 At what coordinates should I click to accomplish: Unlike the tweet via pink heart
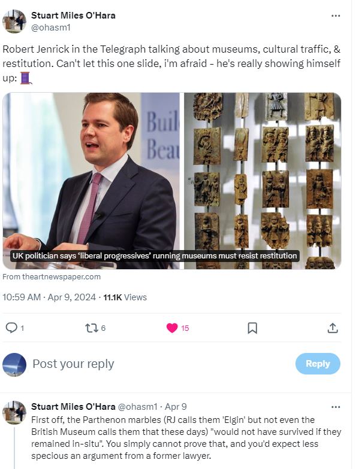[172, 328]
